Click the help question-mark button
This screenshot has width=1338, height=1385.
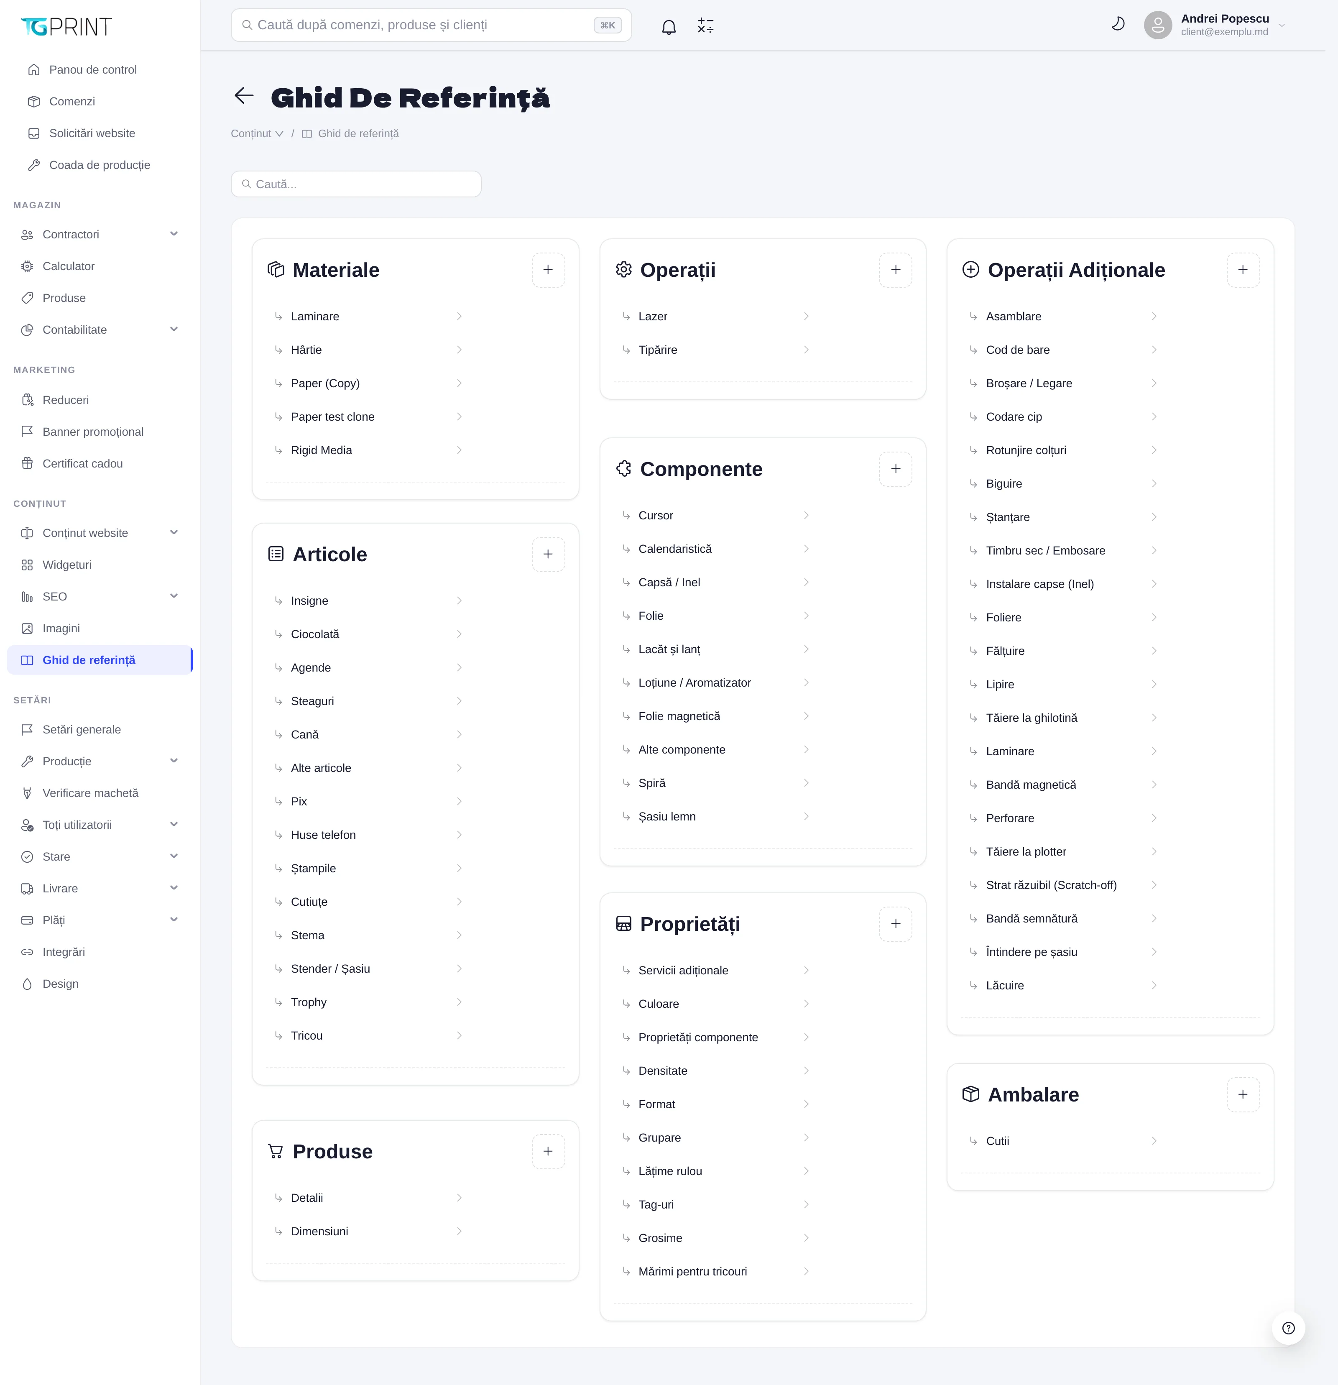1288,1328
